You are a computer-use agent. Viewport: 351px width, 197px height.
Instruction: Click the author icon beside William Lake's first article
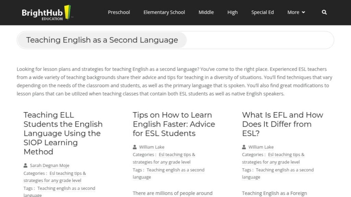click(134, 147)
